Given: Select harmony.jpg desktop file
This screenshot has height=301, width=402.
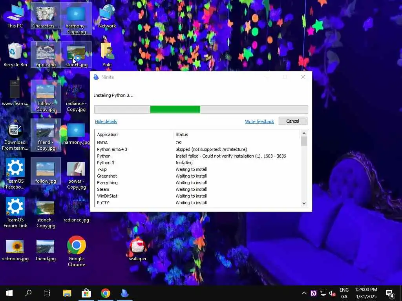Looking at the screenshot, I should [76, 133].
